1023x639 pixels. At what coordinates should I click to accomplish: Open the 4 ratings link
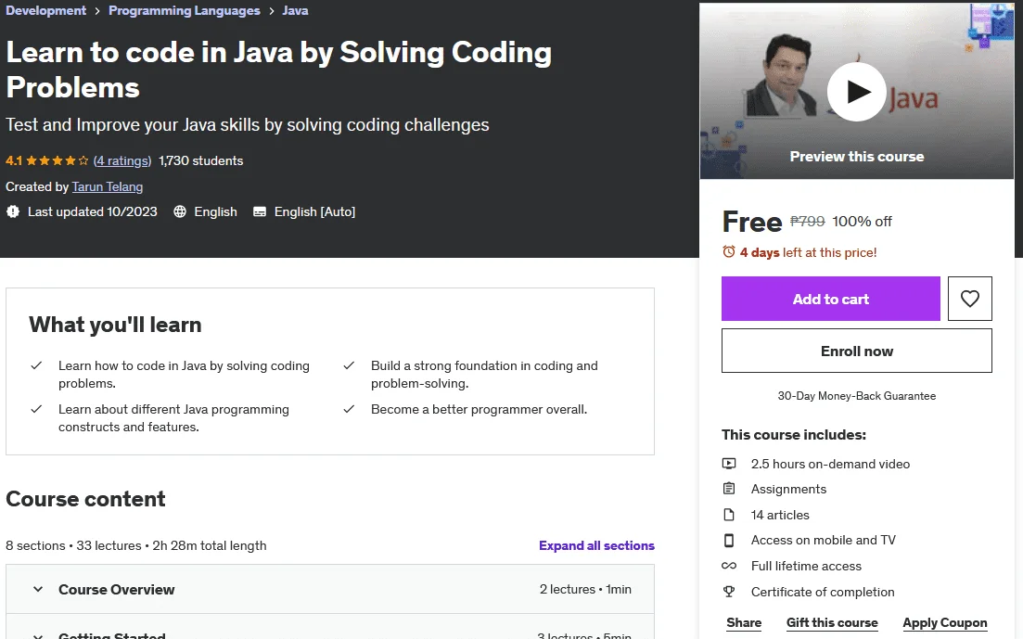tap(122, 160)
